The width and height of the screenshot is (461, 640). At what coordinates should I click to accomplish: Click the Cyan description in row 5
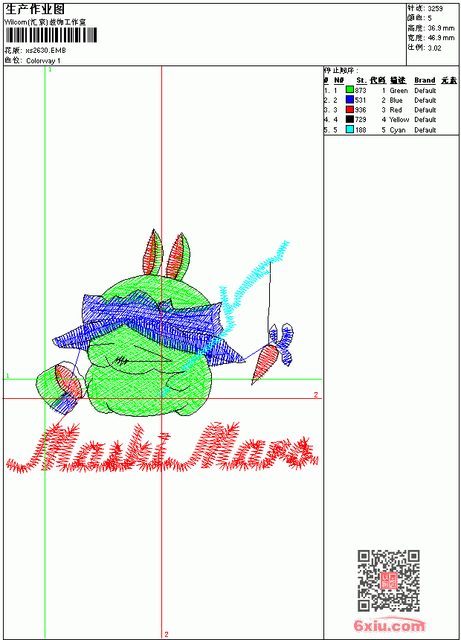[397, 129]
